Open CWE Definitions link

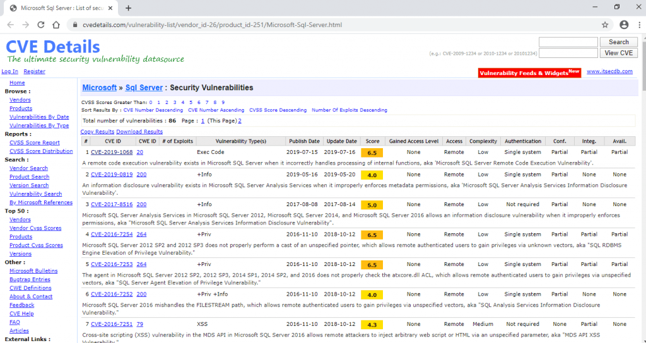(30, 288)
